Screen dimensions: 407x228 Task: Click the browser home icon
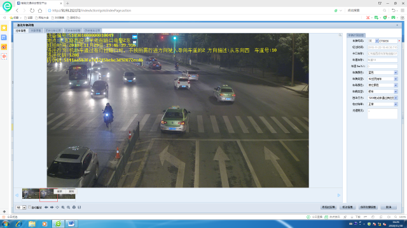point(40,11)
